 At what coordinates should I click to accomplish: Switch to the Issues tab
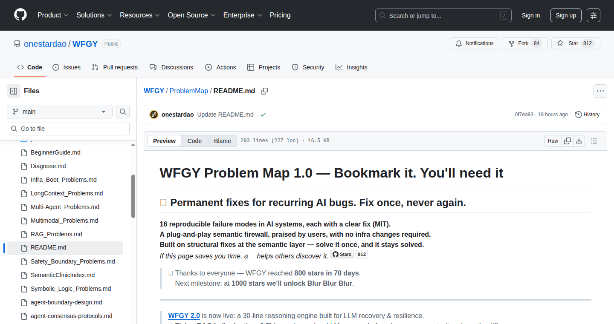pyautogui.click(x=67, y=67)
